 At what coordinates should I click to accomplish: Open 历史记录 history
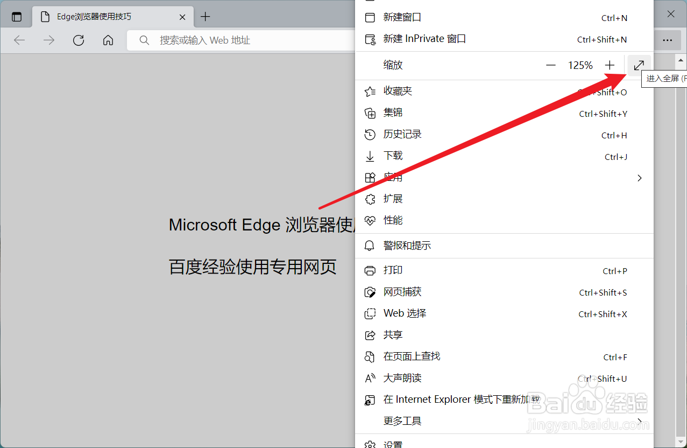click(x=505, y=135)
